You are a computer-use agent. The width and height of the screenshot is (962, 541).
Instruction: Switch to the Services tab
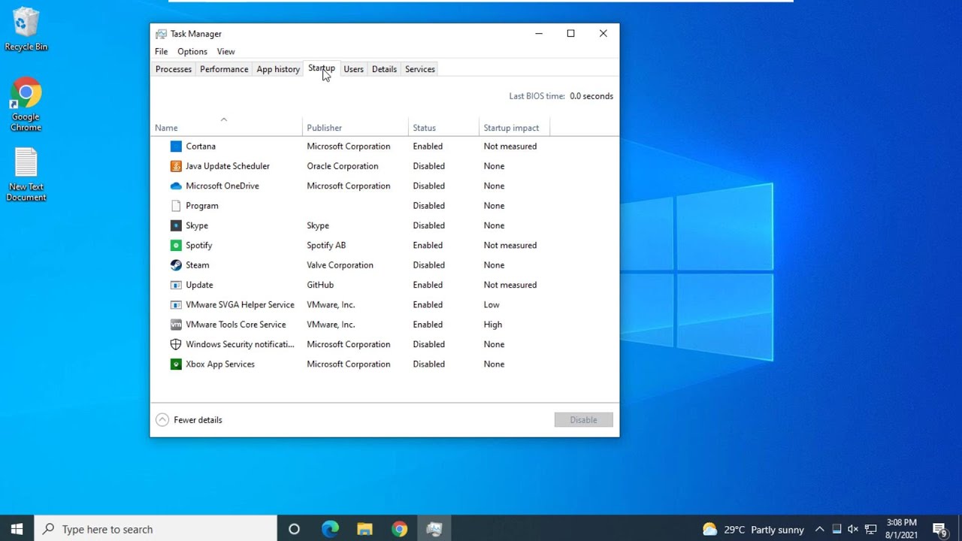[420, 69]
